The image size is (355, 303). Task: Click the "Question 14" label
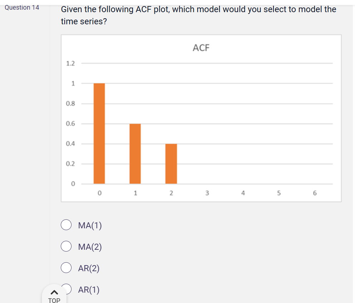coord(22,8)
